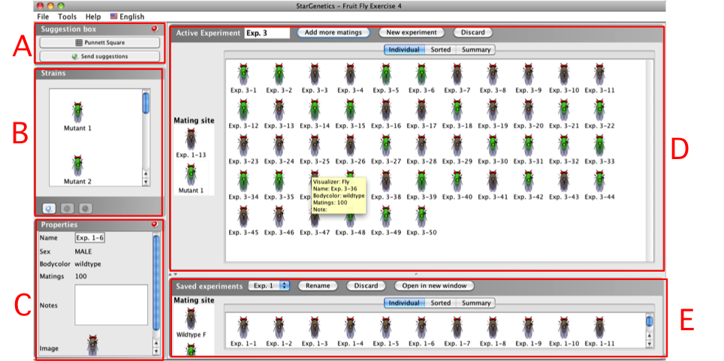Select the green fly Exp. 3-50
724x361 pixels.
coord(421,216)
